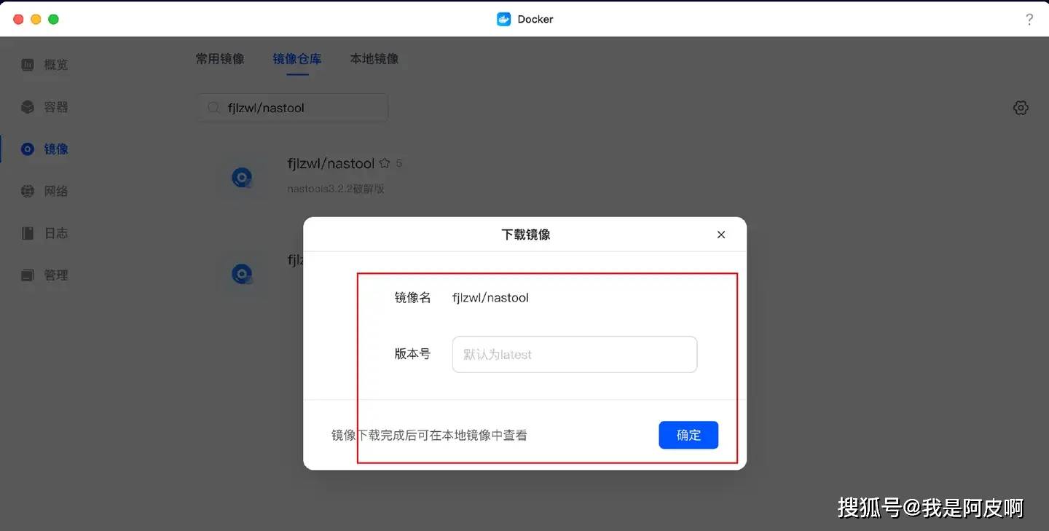Open the settings gear icon

click(1020, 107)
